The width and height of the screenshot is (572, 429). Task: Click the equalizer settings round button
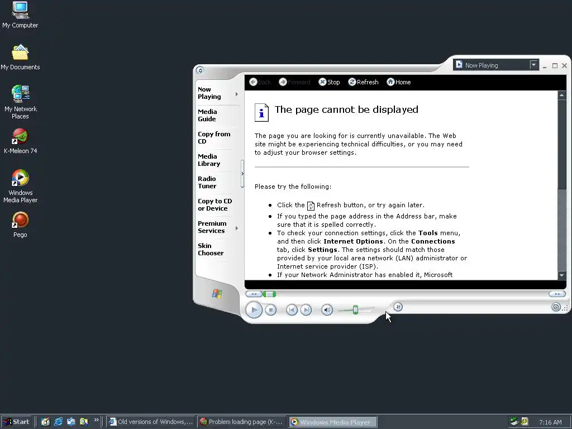pyautogui.click(x=398, y=307)
